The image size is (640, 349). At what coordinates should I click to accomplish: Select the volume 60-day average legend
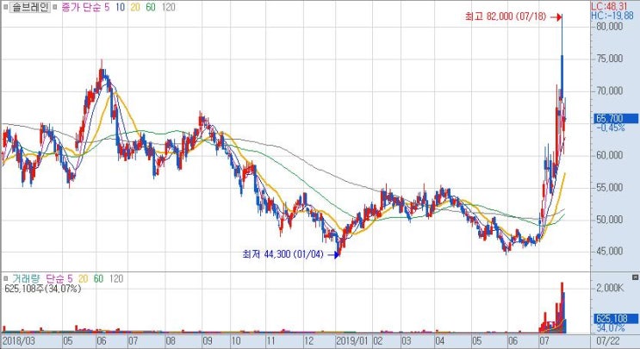(x=98, y=279)
